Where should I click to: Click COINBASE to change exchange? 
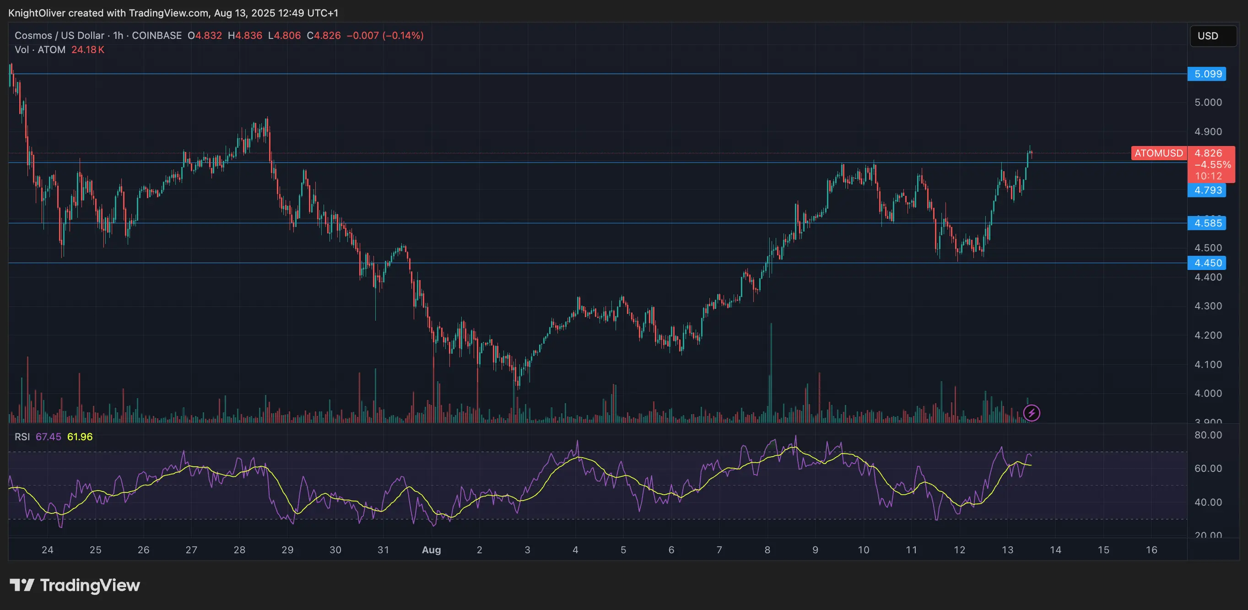click(157, 35)
